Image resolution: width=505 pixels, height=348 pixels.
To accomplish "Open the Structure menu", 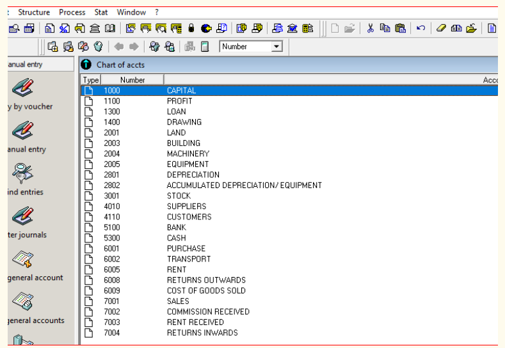I will [34, 12].
